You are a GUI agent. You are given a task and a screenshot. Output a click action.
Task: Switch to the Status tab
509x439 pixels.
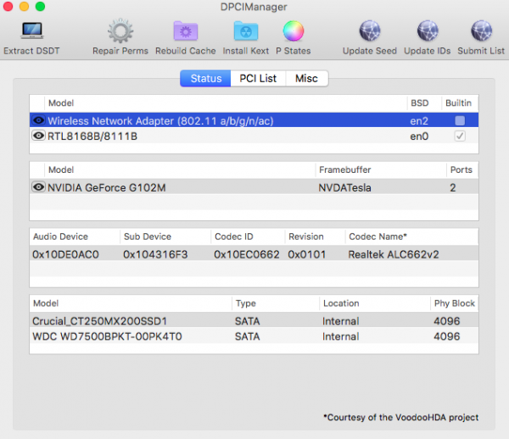(x=205, y=79)
